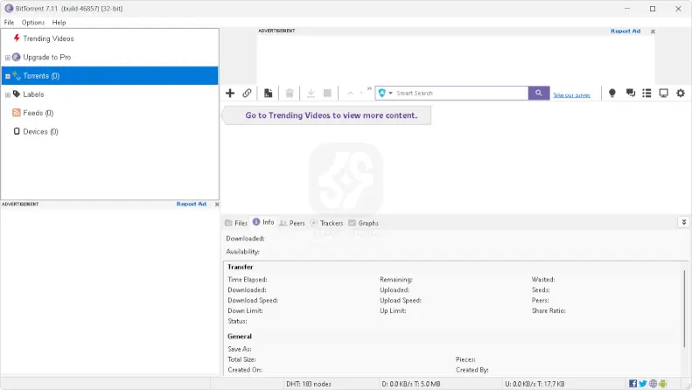
Task: Open Preferences with the gear icon
Action: pos(681,93)
